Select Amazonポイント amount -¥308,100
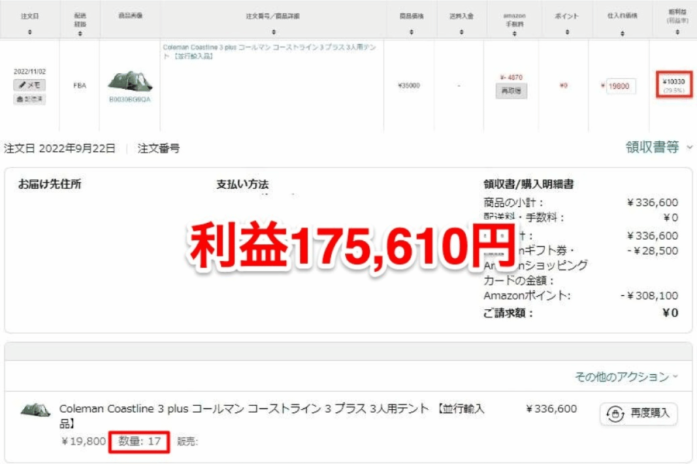The height and width of the screenshot is (464, 697). [649, 295]
